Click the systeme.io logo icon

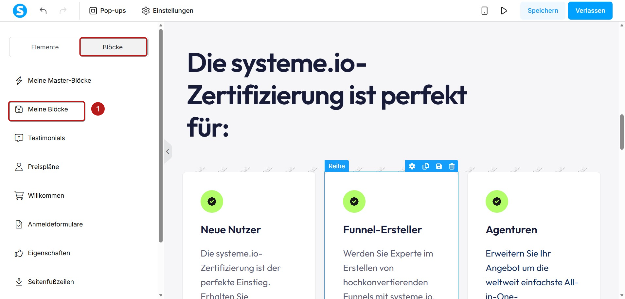pyautogui.click(x=20, y=10)
